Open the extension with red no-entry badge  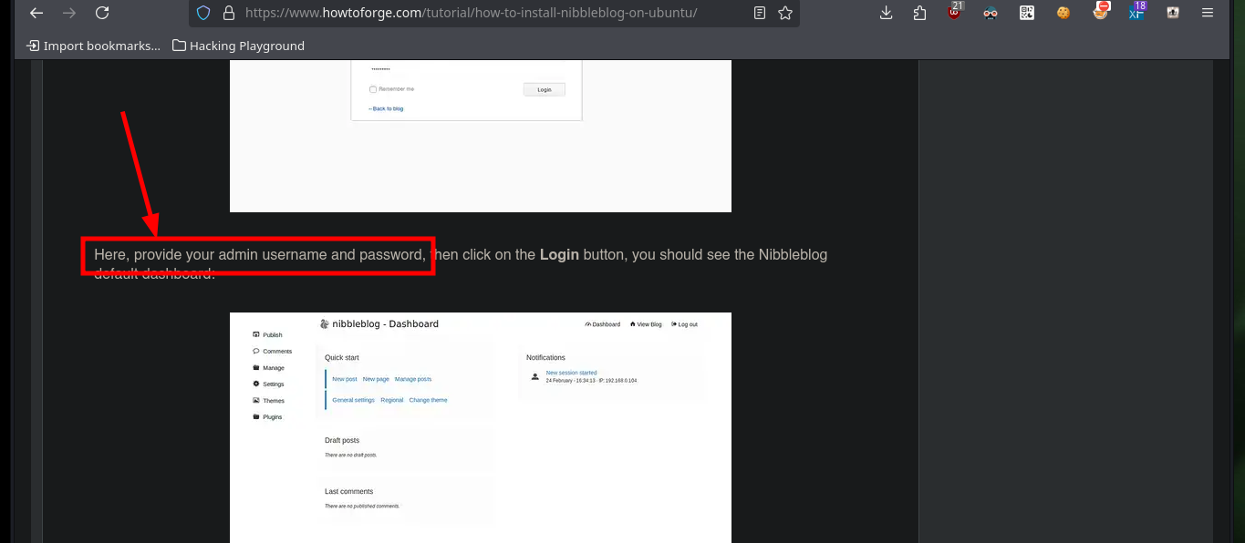click(1101, 11)
